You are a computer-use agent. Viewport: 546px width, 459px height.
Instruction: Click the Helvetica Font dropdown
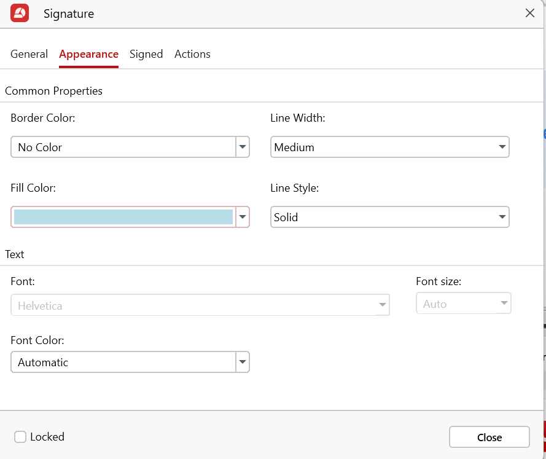(200, 305)
